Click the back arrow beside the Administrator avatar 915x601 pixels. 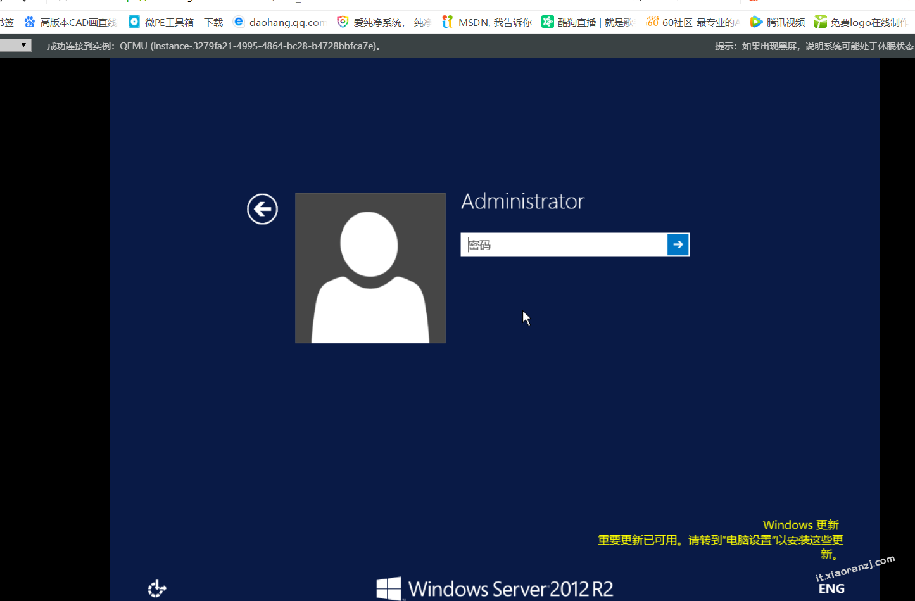262,209
